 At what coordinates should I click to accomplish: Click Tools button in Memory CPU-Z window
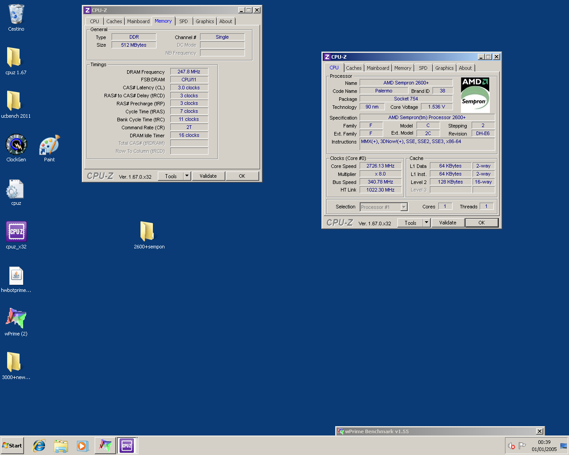(x=171, y=176)
